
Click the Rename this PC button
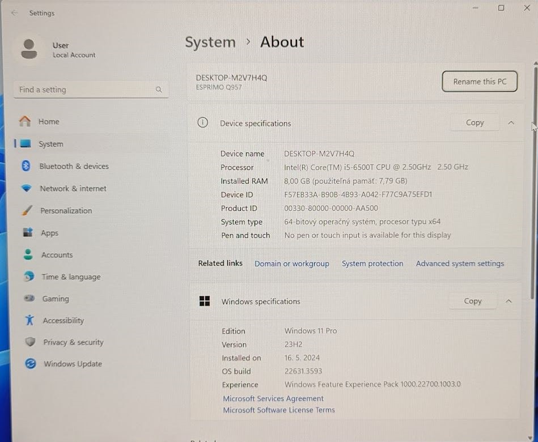(x=479, y=81)
